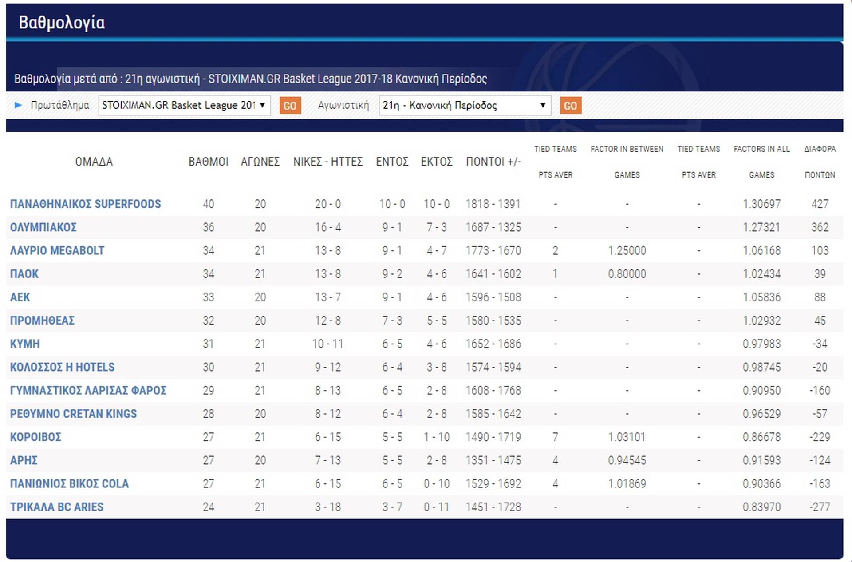
Task: Click the FACTORS IN ALL GAMES header
Action: [762, 162]
